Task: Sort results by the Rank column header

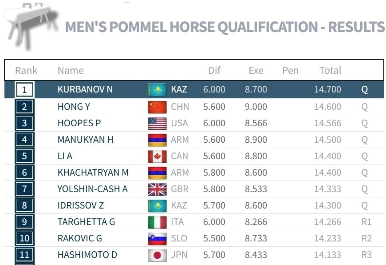Action: 26,70
